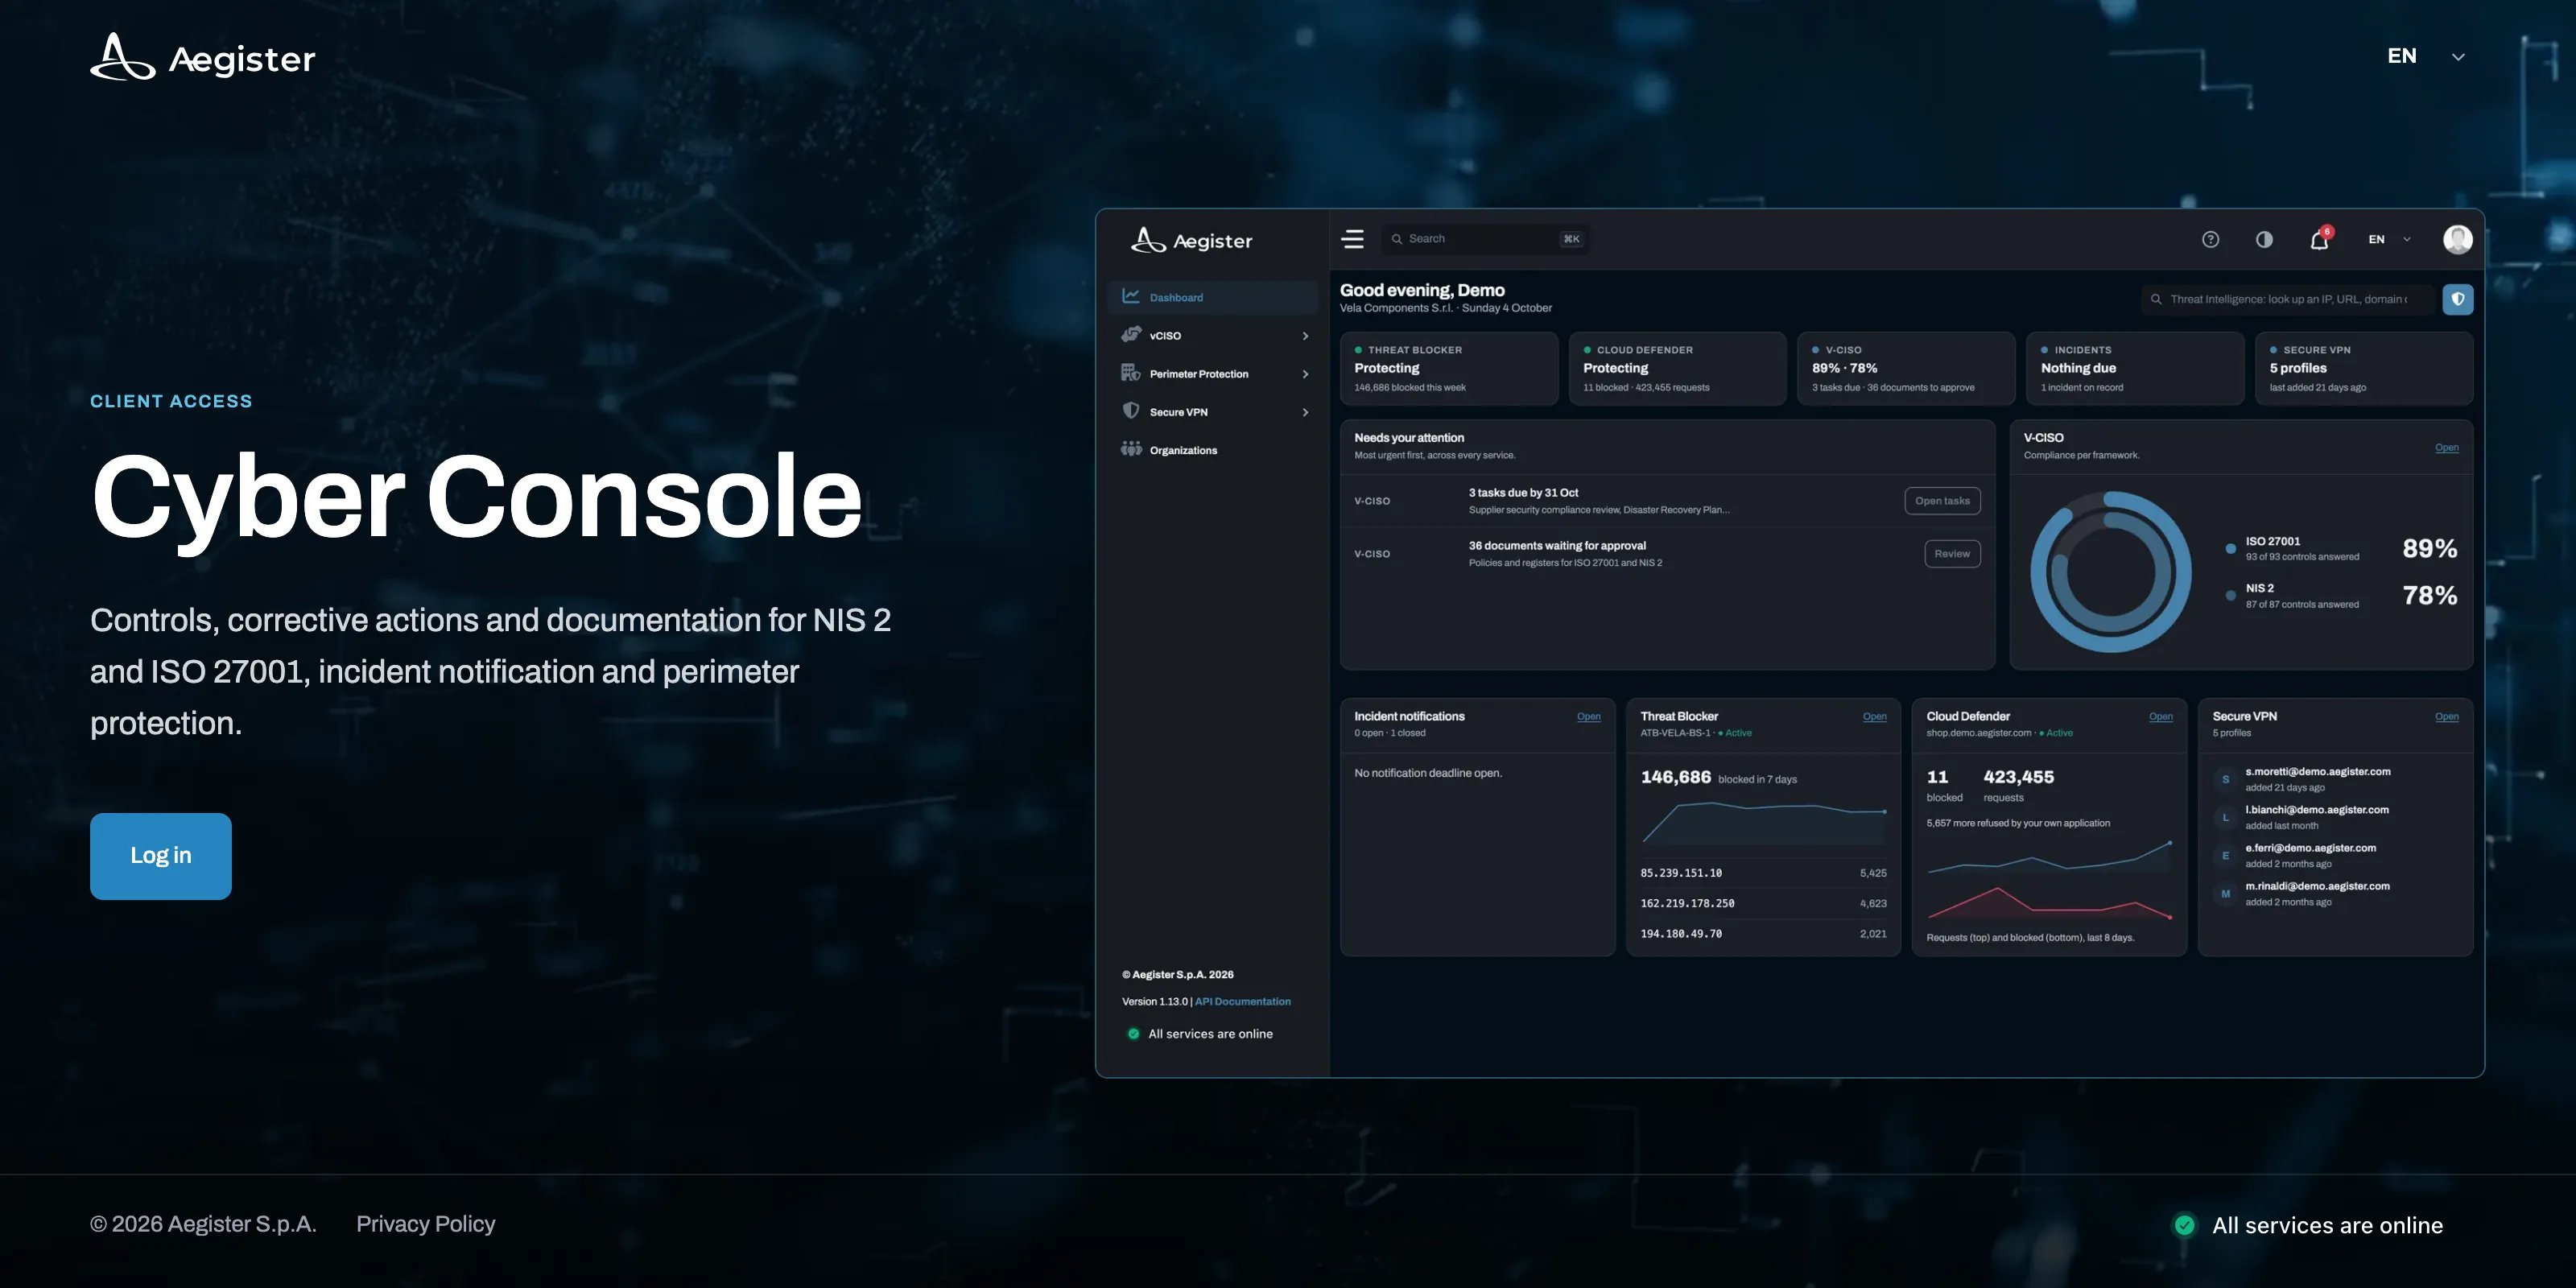Click the vCISO sidebar icon
Viewport: 2576px width, 1288px height.
[x=1131, y=335]
